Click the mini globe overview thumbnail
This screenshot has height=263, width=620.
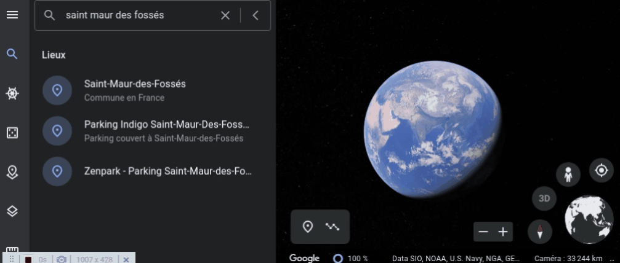[x=589, y=219]
